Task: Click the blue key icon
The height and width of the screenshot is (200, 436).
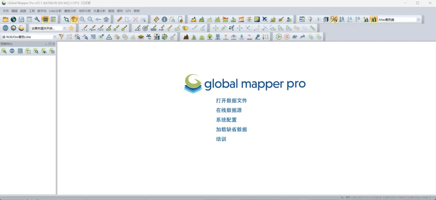Action: point(258,37)
